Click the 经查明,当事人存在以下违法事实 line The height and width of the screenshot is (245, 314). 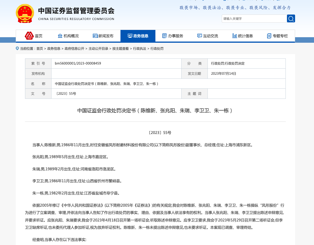click(59, 239)
